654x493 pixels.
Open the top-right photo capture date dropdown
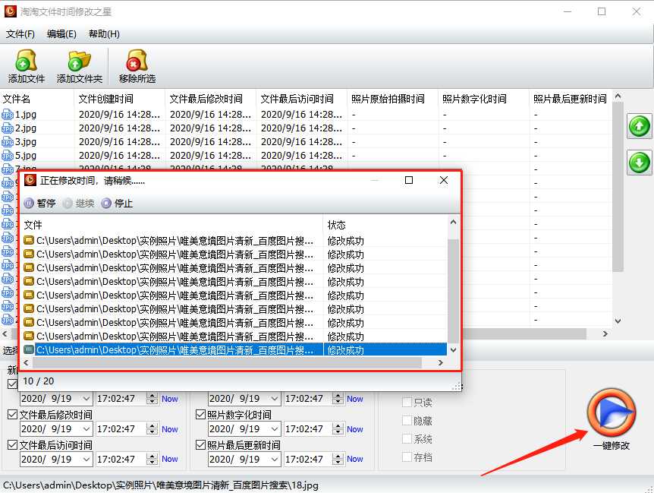click(275, 399)
